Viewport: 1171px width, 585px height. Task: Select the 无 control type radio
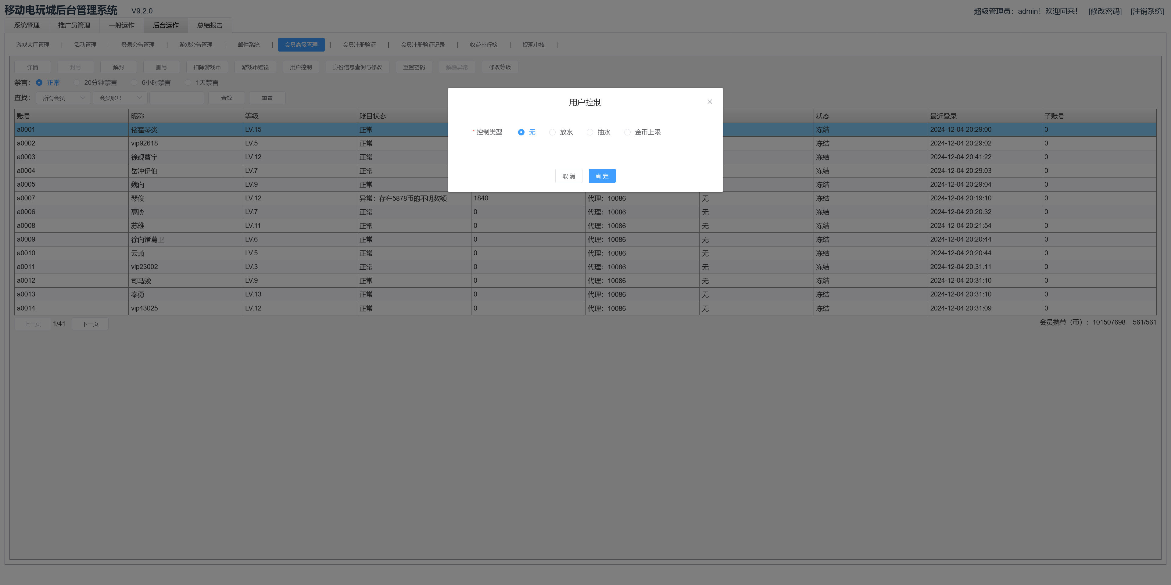pyautogui.click(x=521, y=132)
